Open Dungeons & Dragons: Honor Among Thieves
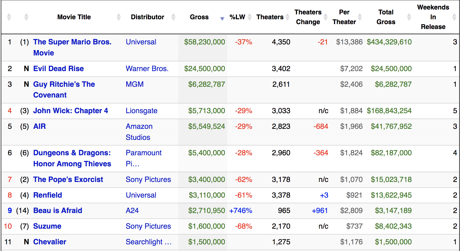Viewport: 460px width, 251px height. pyautogui.click(x=72, y=158)
